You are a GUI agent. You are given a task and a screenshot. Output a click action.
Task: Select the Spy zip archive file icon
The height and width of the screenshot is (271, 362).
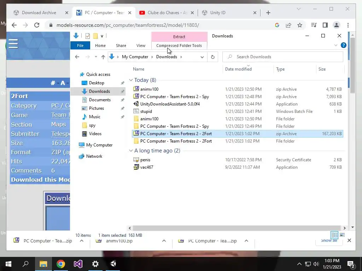point(136,96)
